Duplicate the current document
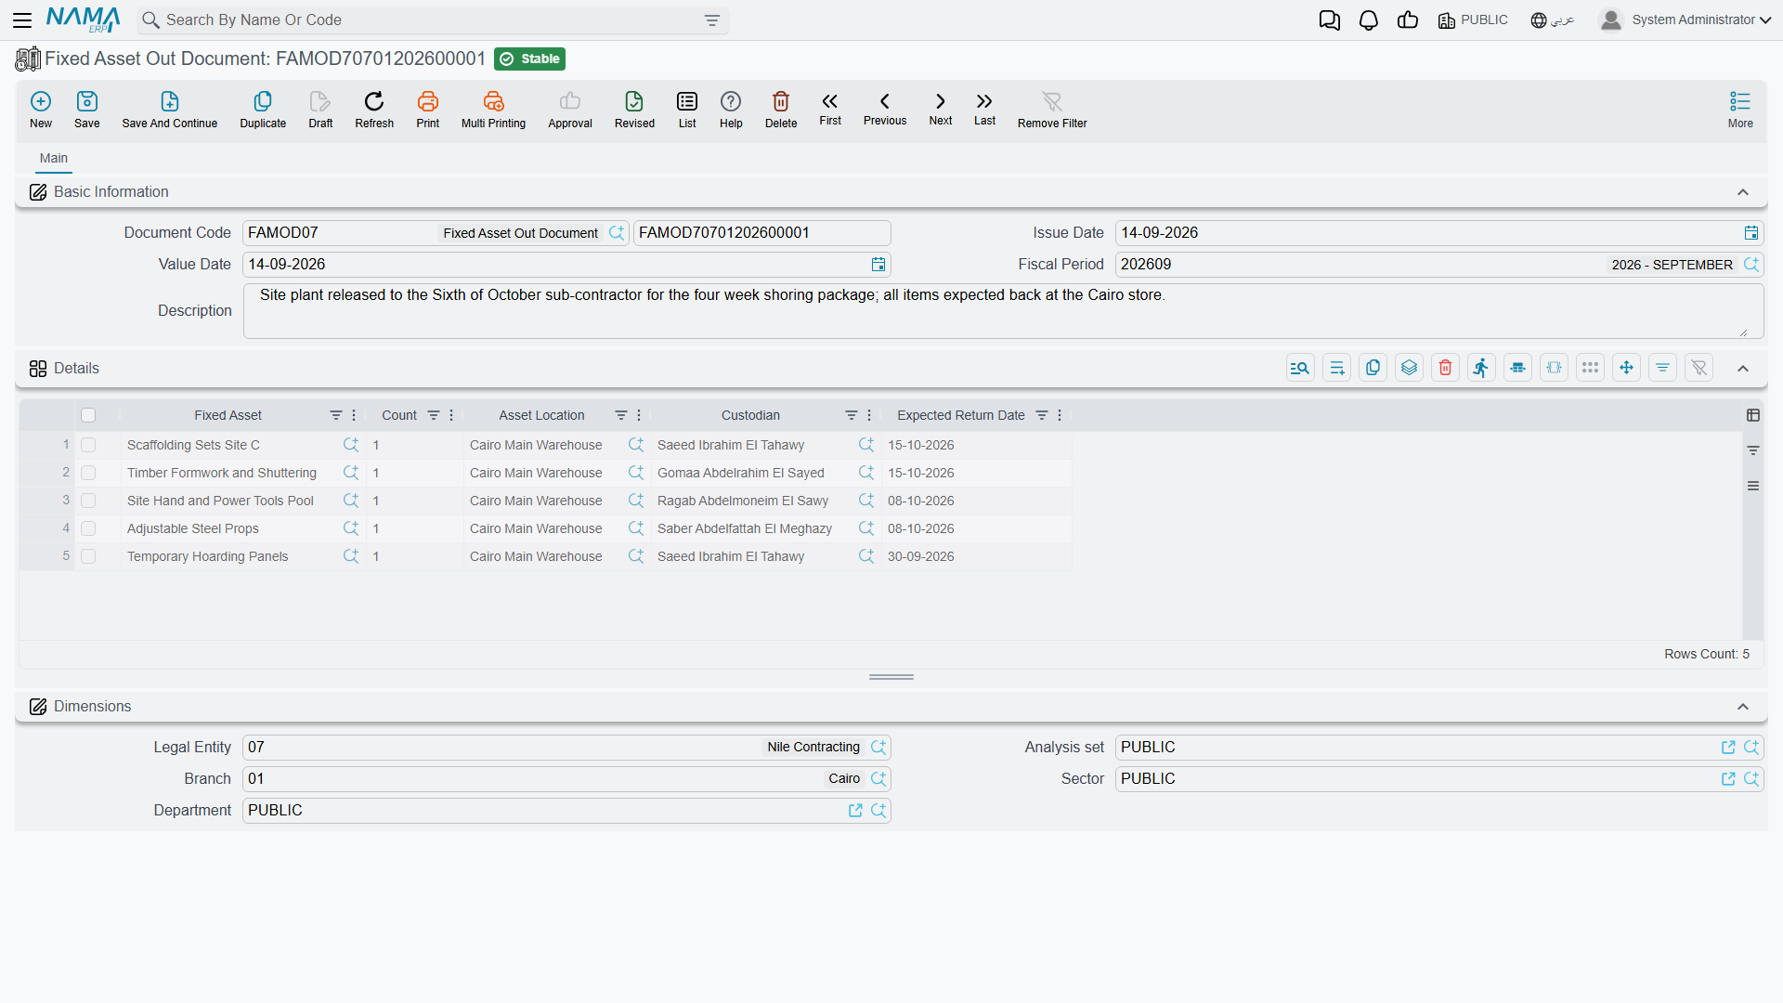Screen dimensions: 1783x1003 [x=263, y=101]
